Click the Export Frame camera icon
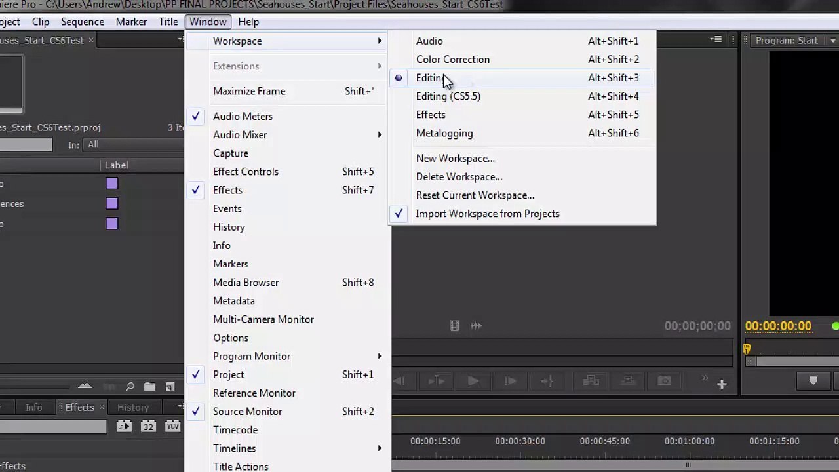 (665, 381)
